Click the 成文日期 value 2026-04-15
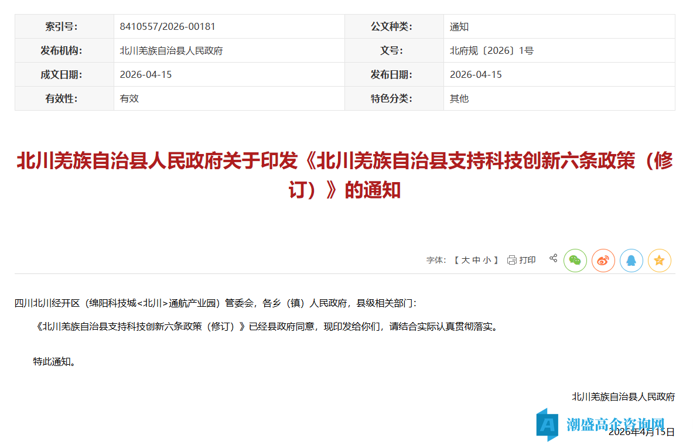The width and height of the screenshot is (693, 445). coord(145,75)
